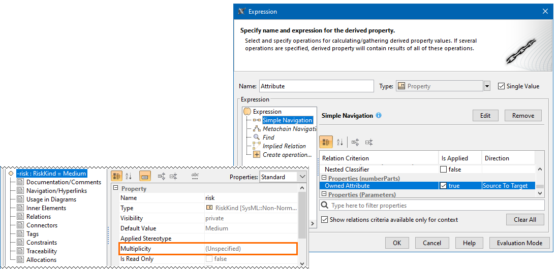Open the Properties Standard dropdown

302,177
